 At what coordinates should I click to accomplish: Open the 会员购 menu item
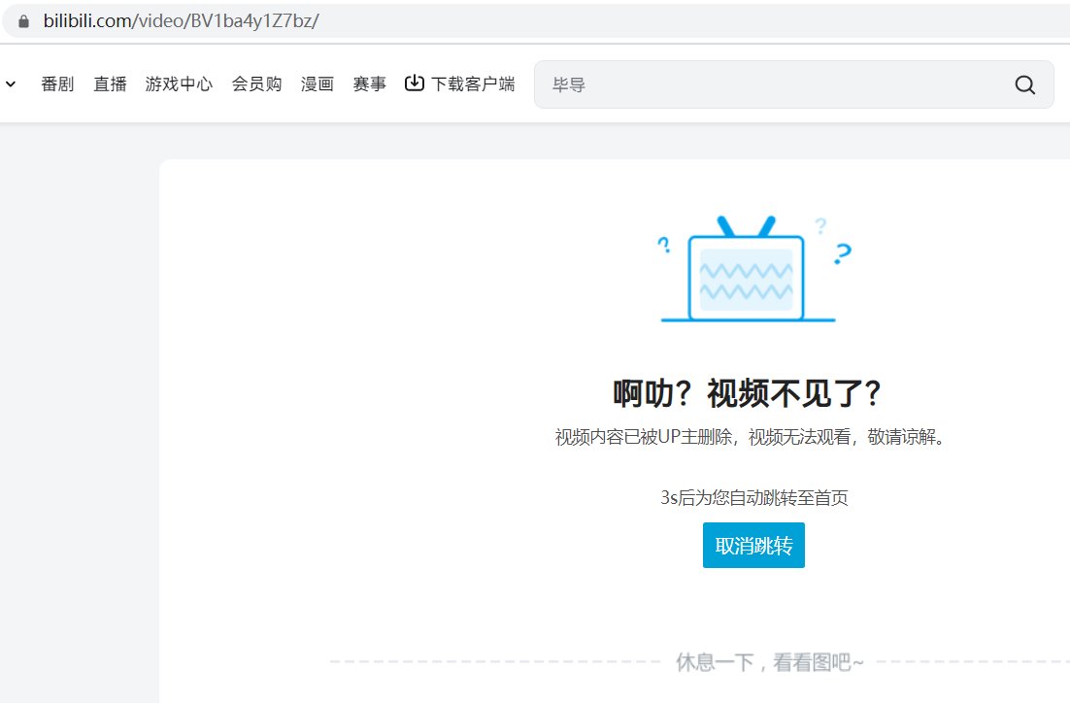256,84
